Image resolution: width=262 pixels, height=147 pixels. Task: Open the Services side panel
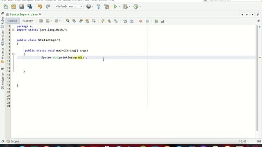2,38
